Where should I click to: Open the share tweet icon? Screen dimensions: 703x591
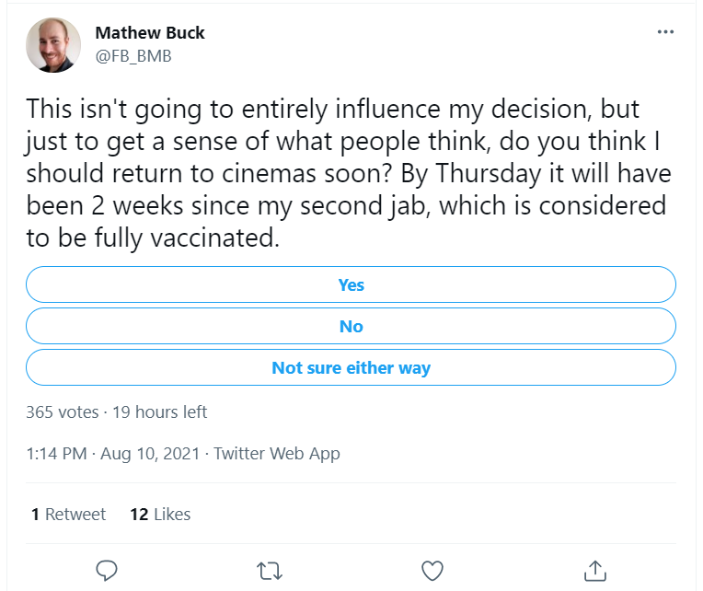coord(595,571)
